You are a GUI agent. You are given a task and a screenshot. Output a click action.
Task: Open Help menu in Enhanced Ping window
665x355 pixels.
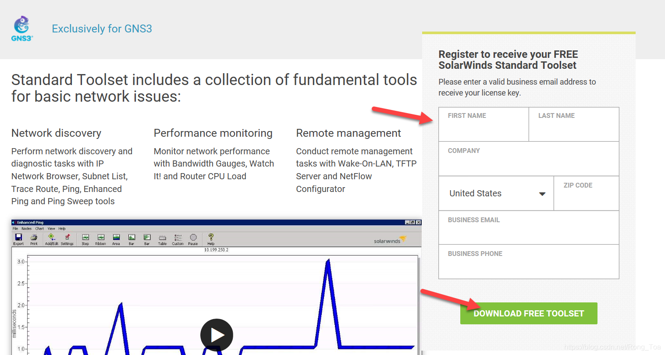click(x=62, y=229)
